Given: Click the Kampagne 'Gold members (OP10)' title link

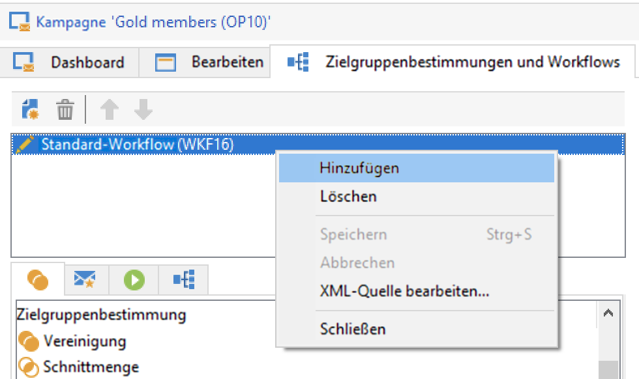Looking at the screenshot, I should tap(153, 21).
